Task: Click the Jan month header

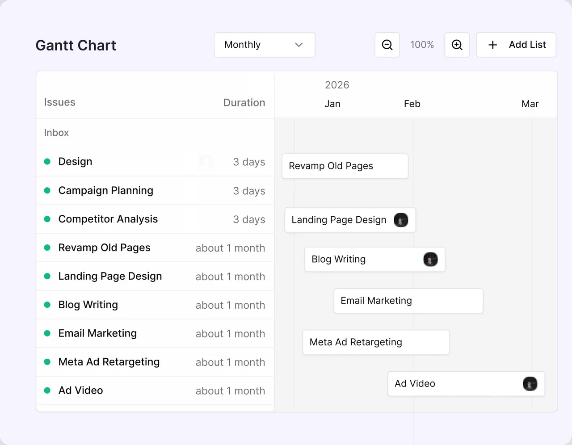Action: [332, 104]
